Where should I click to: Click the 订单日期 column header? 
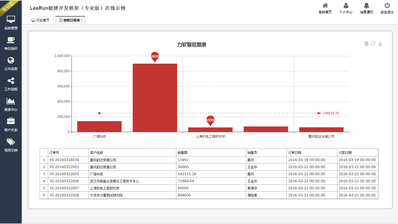[312, 153]
